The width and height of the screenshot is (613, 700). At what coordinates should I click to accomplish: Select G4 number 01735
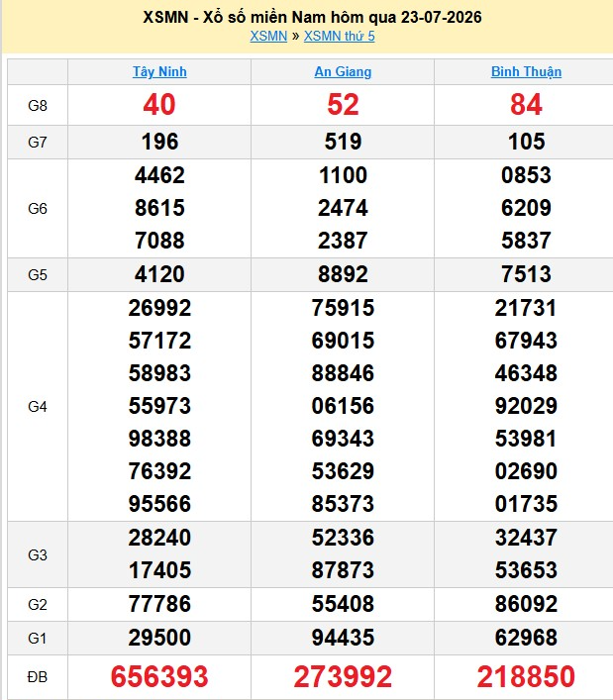tap(527, 504)
